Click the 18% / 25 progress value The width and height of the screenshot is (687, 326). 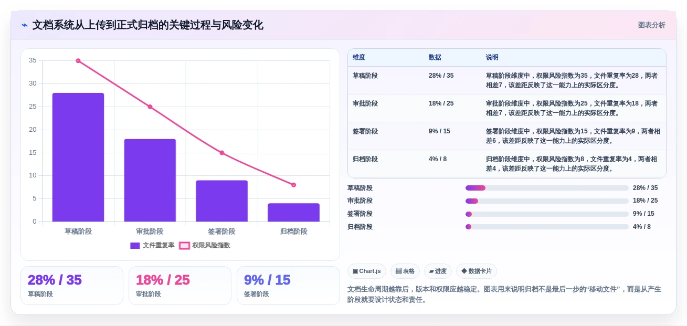point(646,201)
